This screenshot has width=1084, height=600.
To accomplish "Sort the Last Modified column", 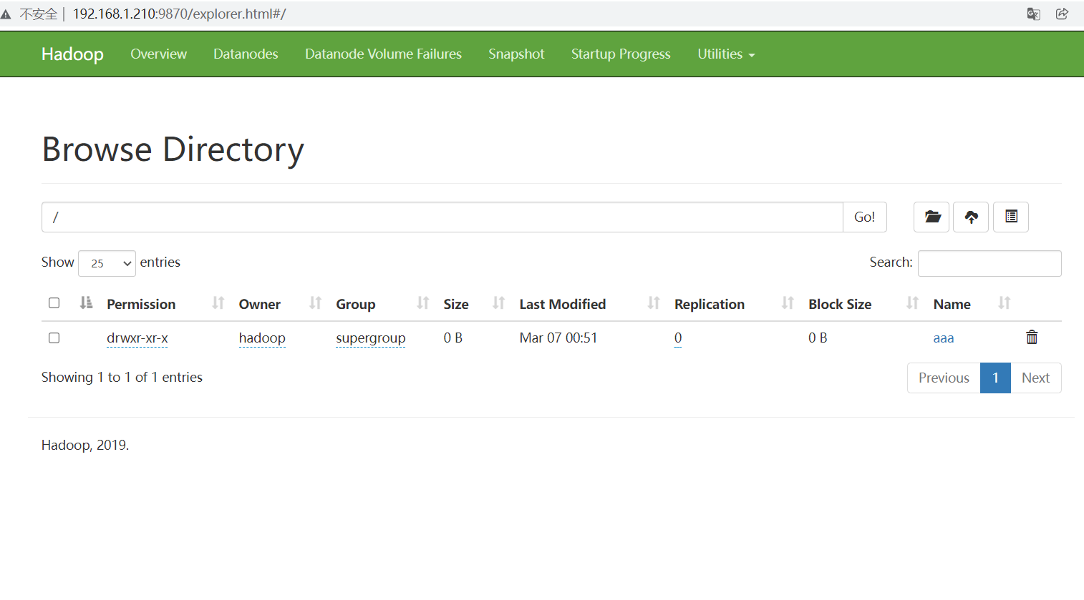I will coord(652,303).
